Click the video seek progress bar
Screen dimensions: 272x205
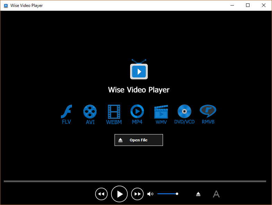click(x=135, y=181)
